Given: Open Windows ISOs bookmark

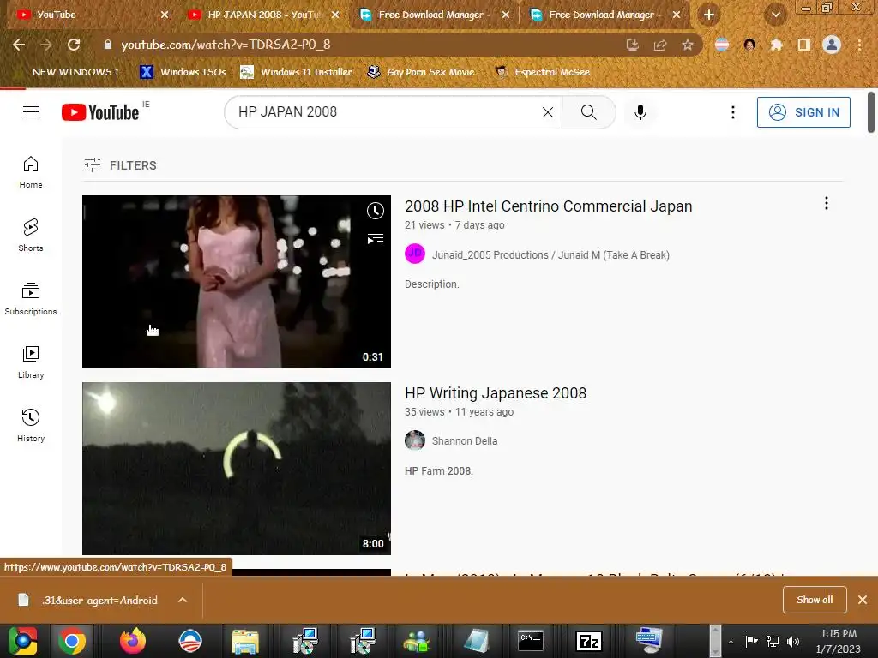Looking at the screenshot, I should pyautogui.click(x=183, y=72).
